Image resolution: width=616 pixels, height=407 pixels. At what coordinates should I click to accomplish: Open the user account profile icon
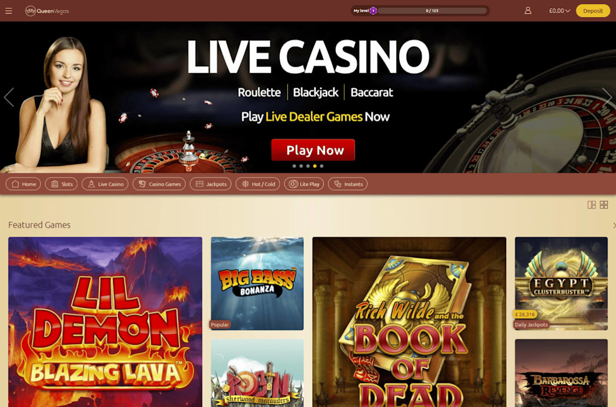(527, 10)
